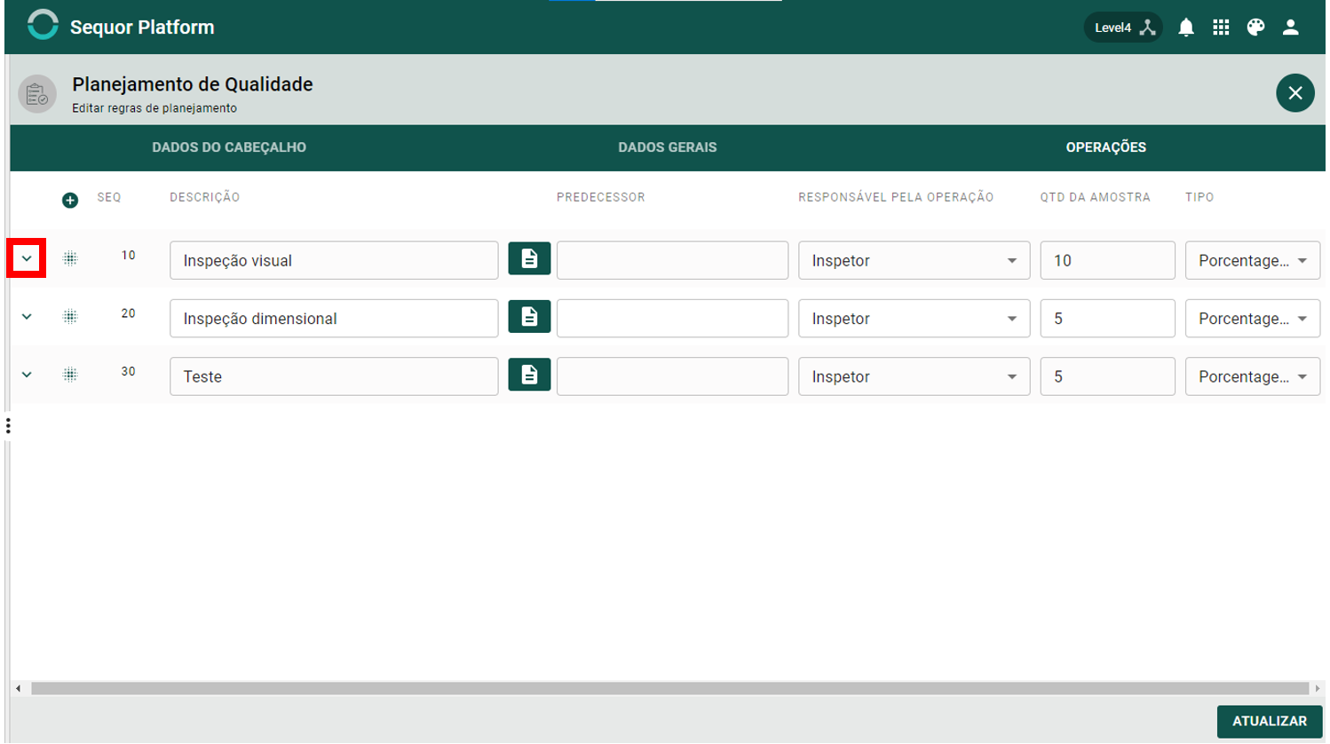Click drag handle of sequence 30 row
1330x744 pixels.
(70, 375)
